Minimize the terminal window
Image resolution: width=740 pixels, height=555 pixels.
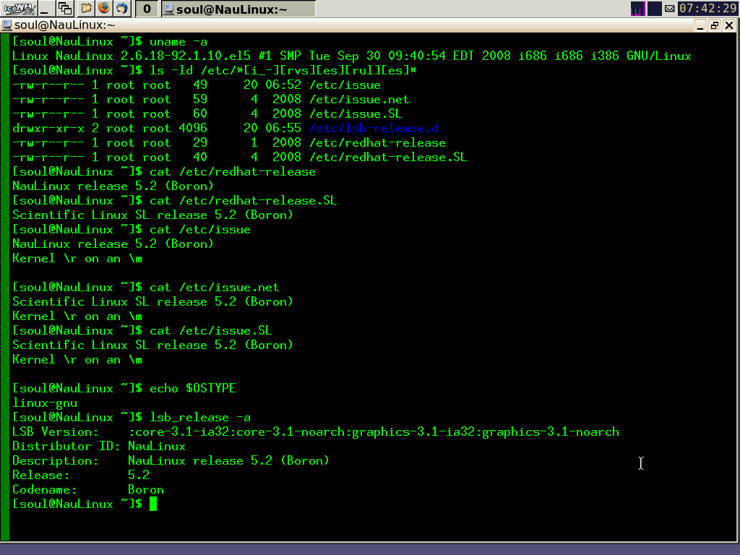[x=700, y=25]
